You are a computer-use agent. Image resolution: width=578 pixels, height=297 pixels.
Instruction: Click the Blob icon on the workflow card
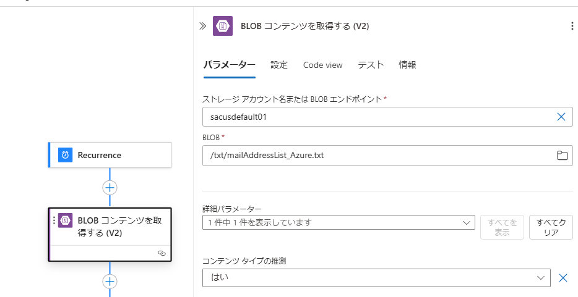(x=65, y=220)
